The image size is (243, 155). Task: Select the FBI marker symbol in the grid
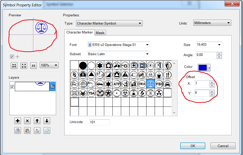pos(159,84)
